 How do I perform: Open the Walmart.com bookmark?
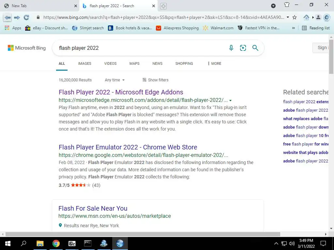click(218, 28)
